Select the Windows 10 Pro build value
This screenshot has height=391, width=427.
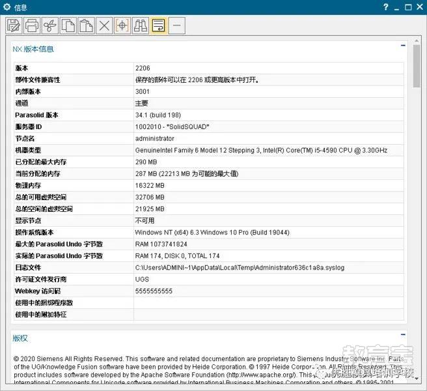click(212, 232)
